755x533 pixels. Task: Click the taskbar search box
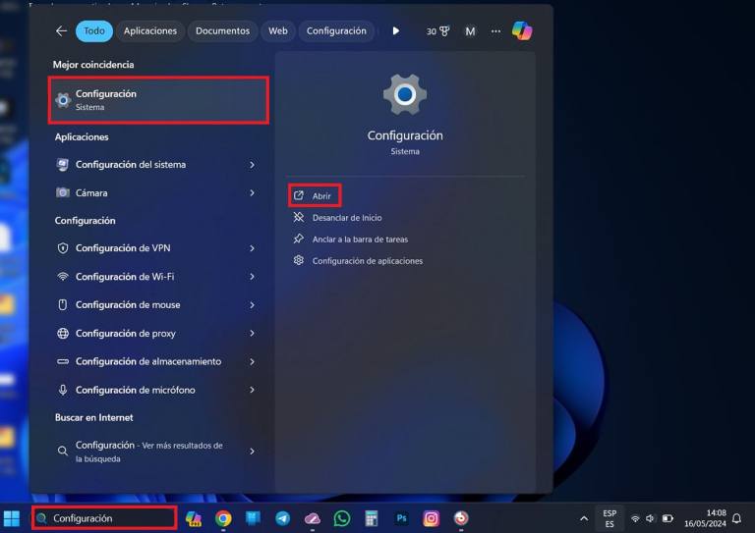click(x=105, y=518)
